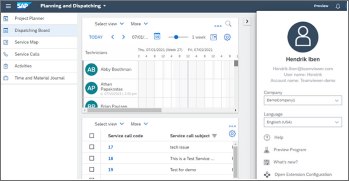Open the Language dropdown

[x=303, y=122]
